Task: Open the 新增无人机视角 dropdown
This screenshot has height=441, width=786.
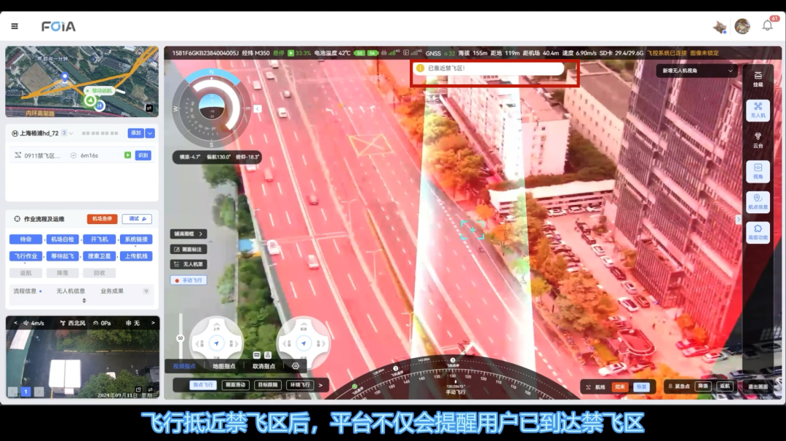Action: pyautogui.click(x=697, y=71)
